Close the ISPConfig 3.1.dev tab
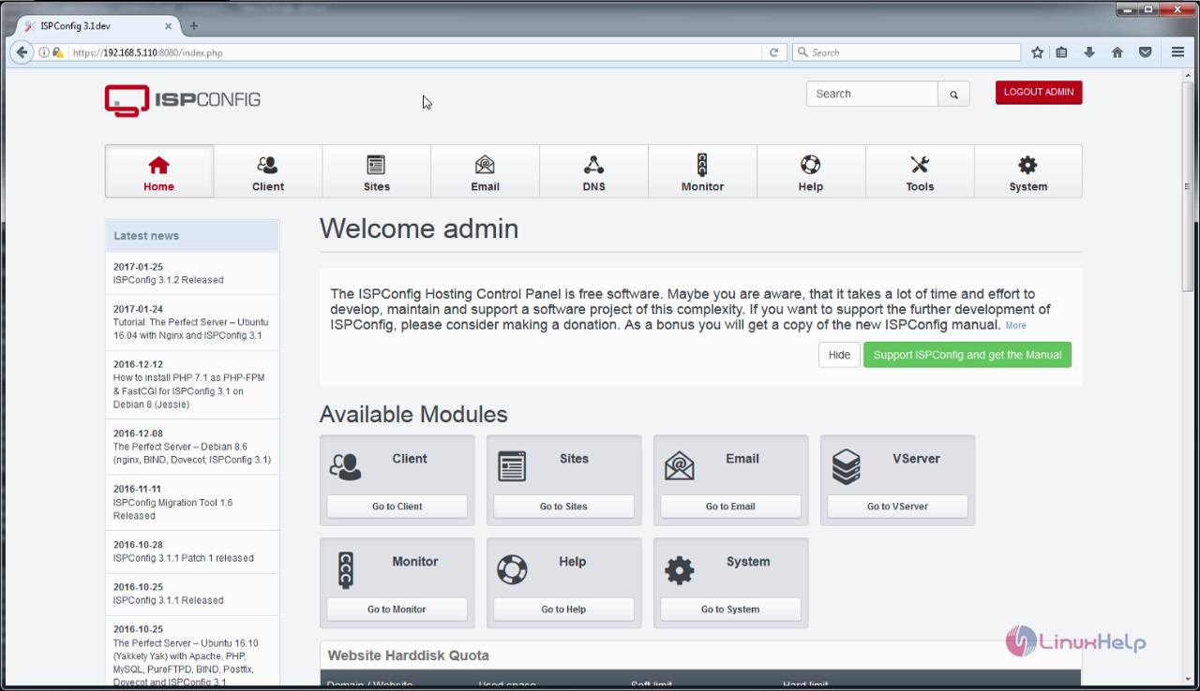 coord(171,26)
